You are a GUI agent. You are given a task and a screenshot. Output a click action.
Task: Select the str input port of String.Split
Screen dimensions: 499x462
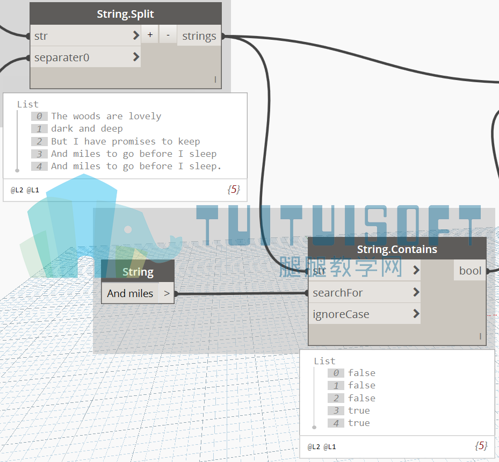coord(85,35)
